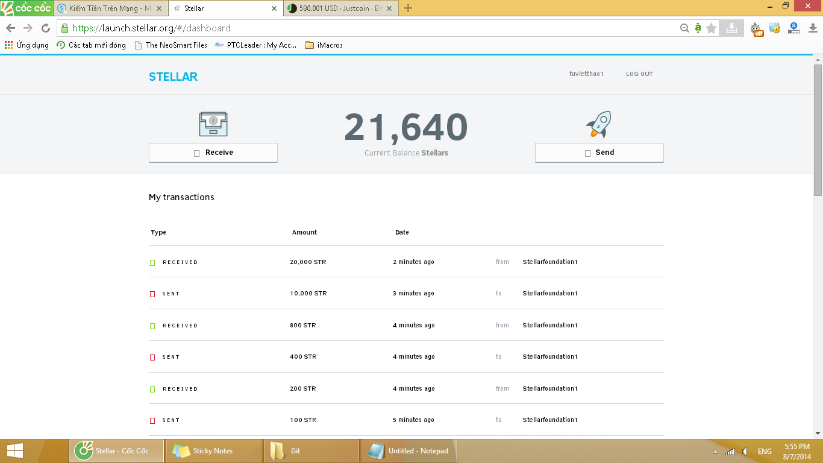823x463 pixels.
Task: Click the network signal tray icon
Action: [x=730, y=451]
